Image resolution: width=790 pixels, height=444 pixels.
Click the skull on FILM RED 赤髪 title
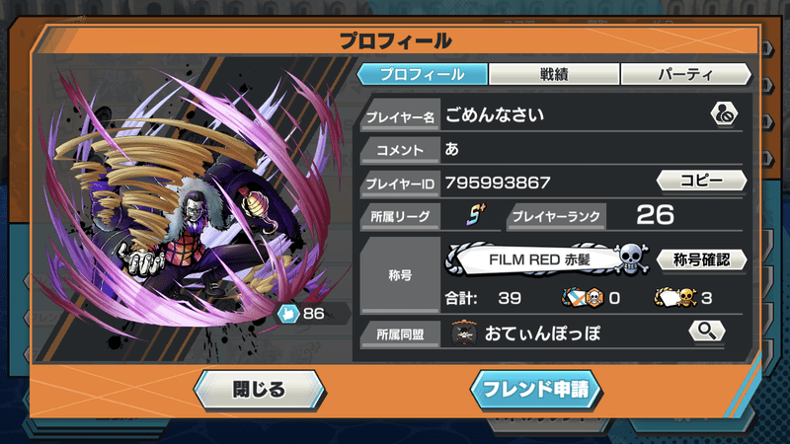coord(631,259)
